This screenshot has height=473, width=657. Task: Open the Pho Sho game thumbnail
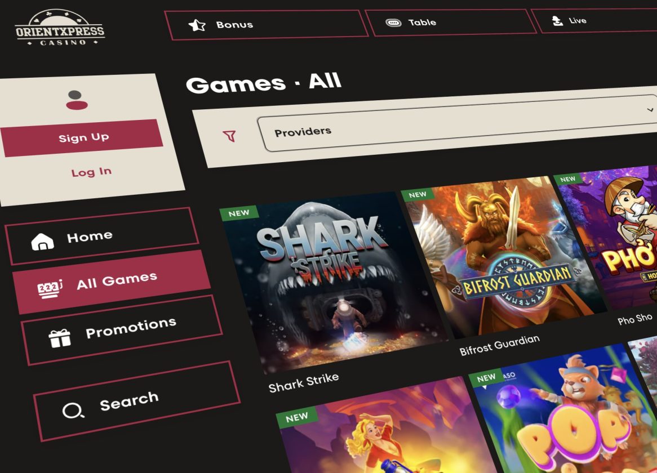tap(612, 236)
